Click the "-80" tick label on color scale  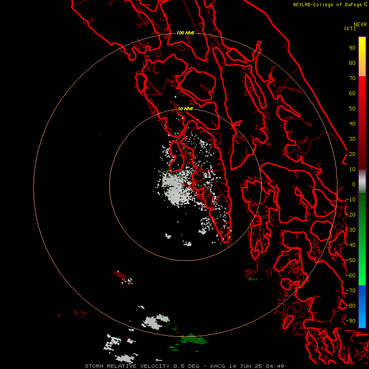click(351, 306)
